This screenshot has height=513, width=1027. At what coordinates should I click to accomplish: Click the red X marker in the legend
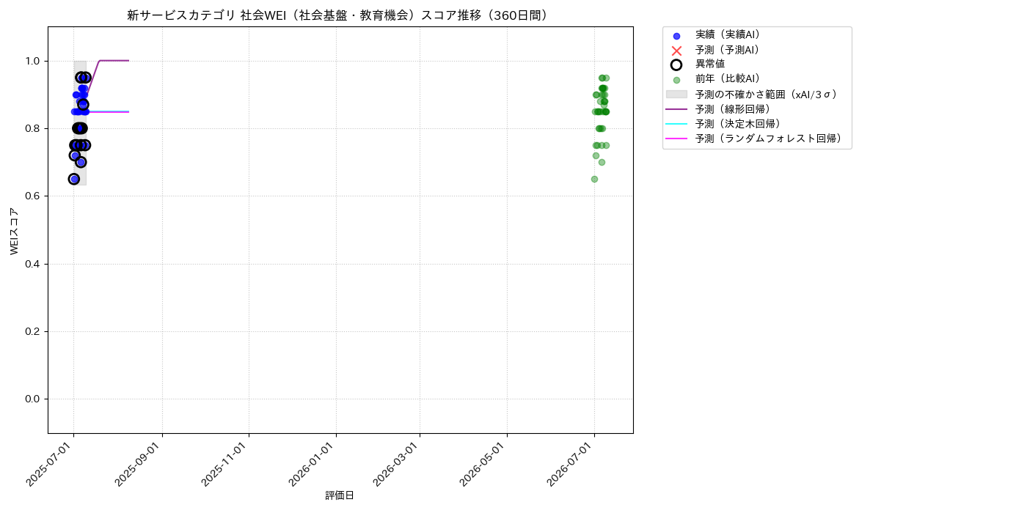point(676,51)
